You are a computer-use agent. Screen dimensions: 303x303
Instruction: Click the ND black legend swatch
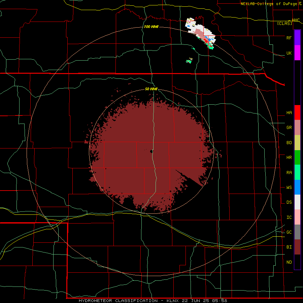297,262
